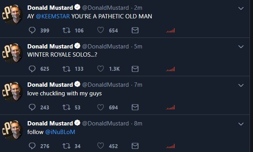The width and height of the screenshot is (253, 152).
Task: Reply to the 'follow @iNuBLoM' tweet
Action: pyautogui.click(x=32, y=146)
